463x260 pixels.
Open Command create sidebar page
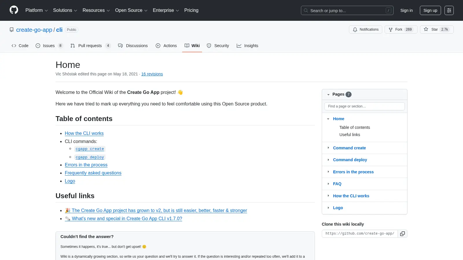click(349, 148)
